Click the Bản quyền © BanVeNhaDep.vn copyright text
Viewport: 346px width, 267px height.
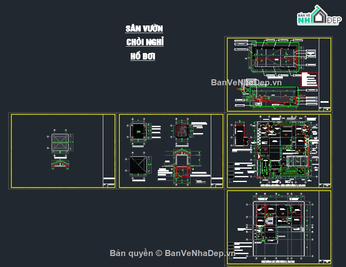(x=172, y=253)
